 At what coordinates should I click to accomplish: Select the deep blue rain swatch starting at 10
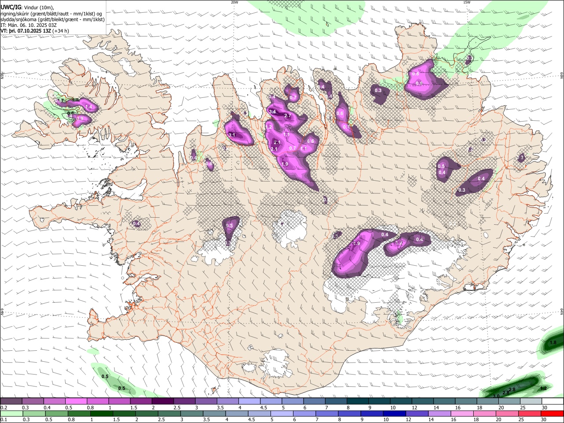coord(395,413)
